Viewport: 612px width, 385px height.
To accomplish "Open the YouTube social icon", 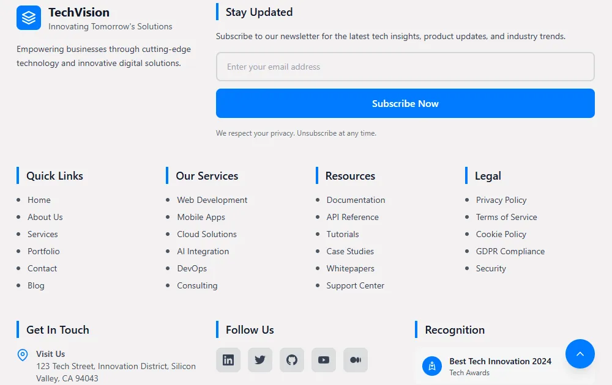I will (x=324, y=360).
